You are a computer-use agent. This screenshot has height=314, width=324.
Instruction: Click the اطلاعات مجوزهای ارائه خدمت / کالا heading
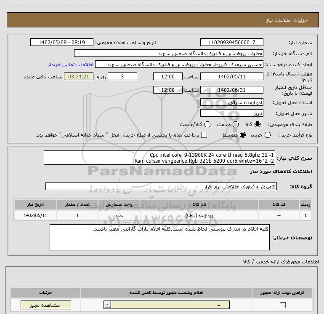pos(281,262)
